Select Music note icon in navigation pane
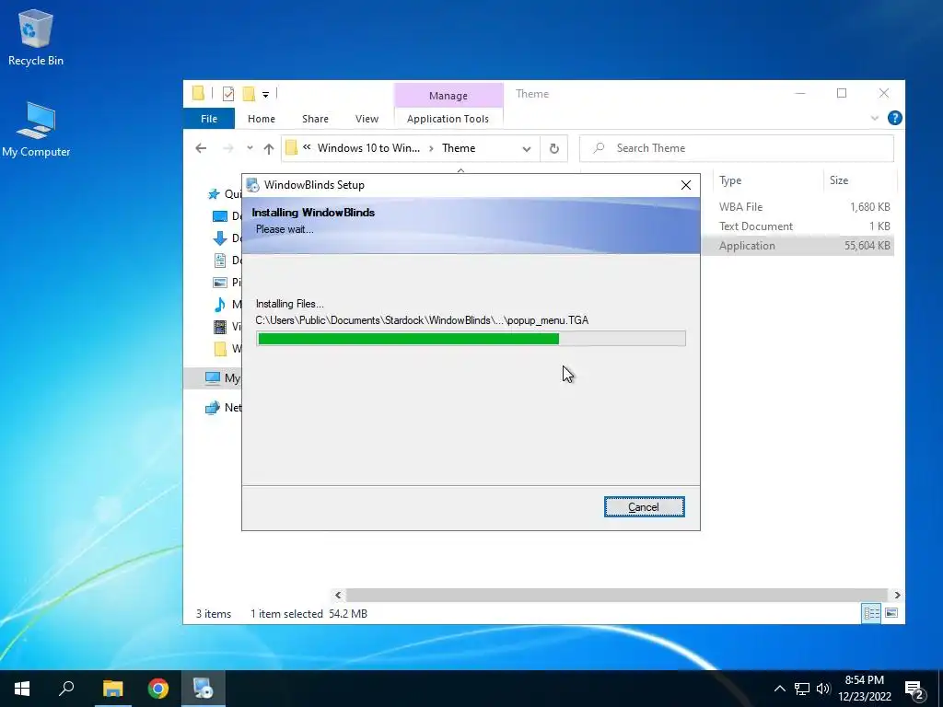The height and width of the screenshot is (707, 943). click(x=220, y=304)
